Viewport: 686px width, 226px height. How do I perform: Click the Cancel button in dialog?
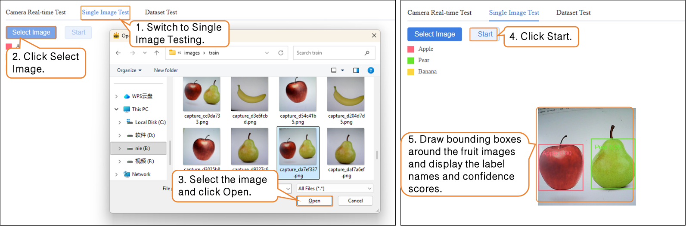(x=355, y=201)
